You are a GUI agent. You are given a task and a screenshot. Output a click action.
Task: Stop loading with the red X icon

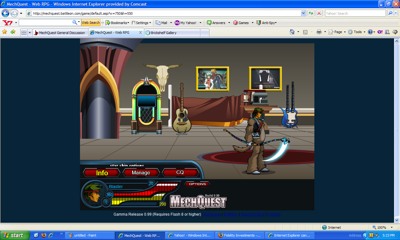pos(319,13)
